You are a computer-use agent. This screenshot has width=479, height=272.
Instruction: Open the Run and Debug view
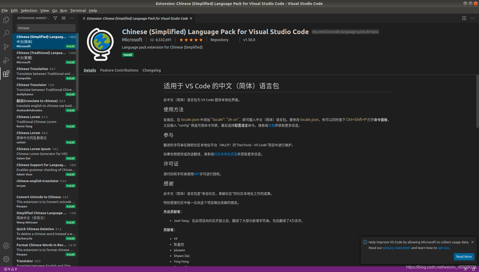(6, 60)
